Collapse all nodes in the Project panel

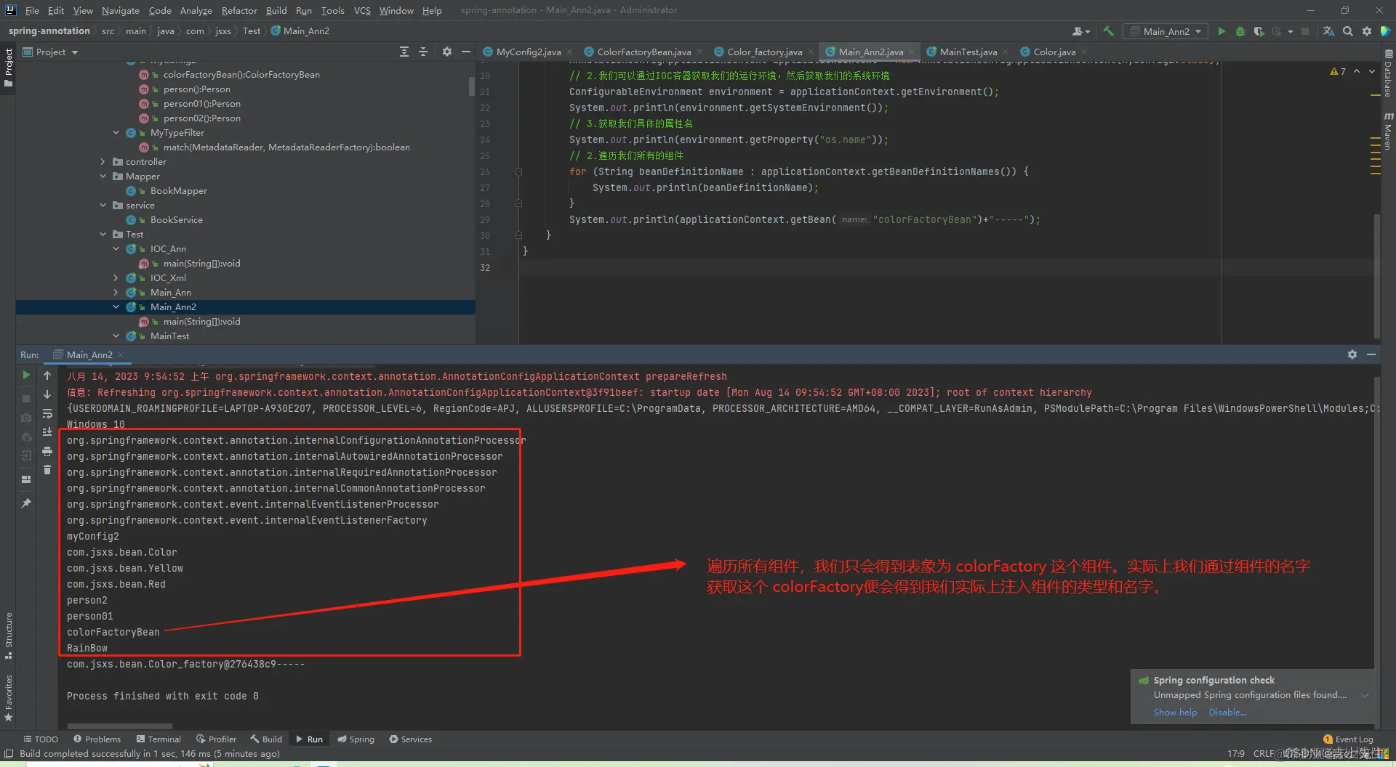click(423, 52)
